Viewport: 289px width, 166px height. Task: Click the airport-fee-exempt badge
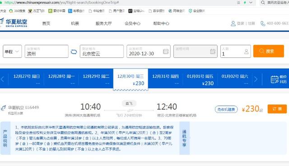pyautogui.click(x=226, y=109)
